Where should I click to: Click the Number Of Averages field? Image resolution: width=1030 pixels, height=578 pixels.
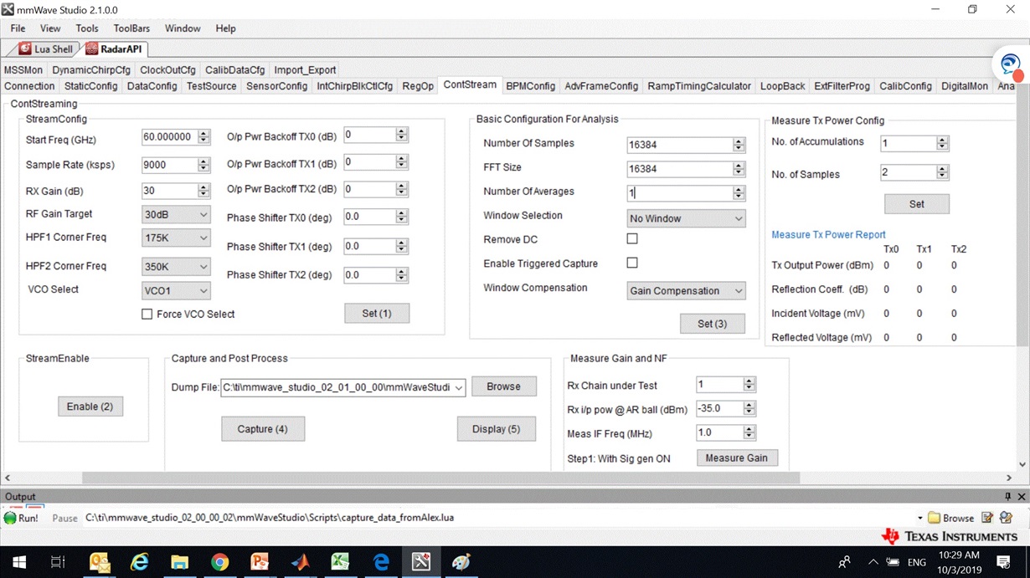coord(679,192)
